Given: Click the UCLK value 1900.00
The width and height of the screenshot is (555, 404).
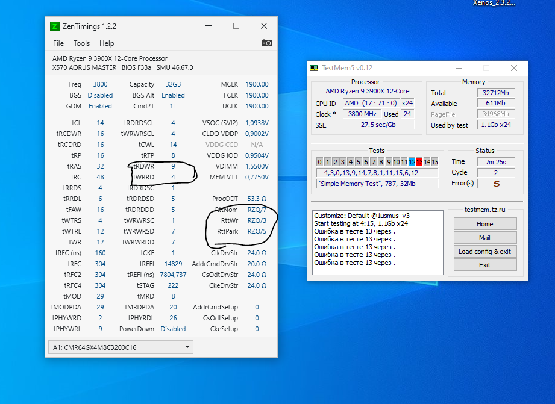Looking at the screenshot, I should click(257, 106).
